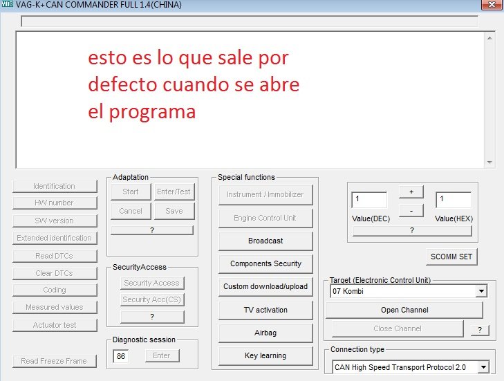The height and width of the screenshot is (381, 504).
Task: Open Measured values
Action: 55,308
